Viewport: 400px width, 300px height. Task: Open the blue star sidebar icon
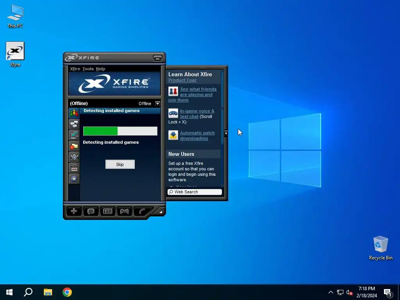pos(74,179)
